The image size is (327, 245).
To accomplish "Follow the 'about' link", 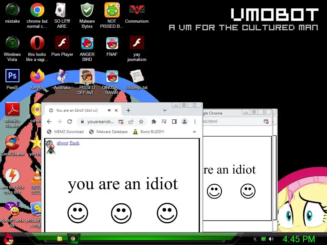I will [63, 143].
